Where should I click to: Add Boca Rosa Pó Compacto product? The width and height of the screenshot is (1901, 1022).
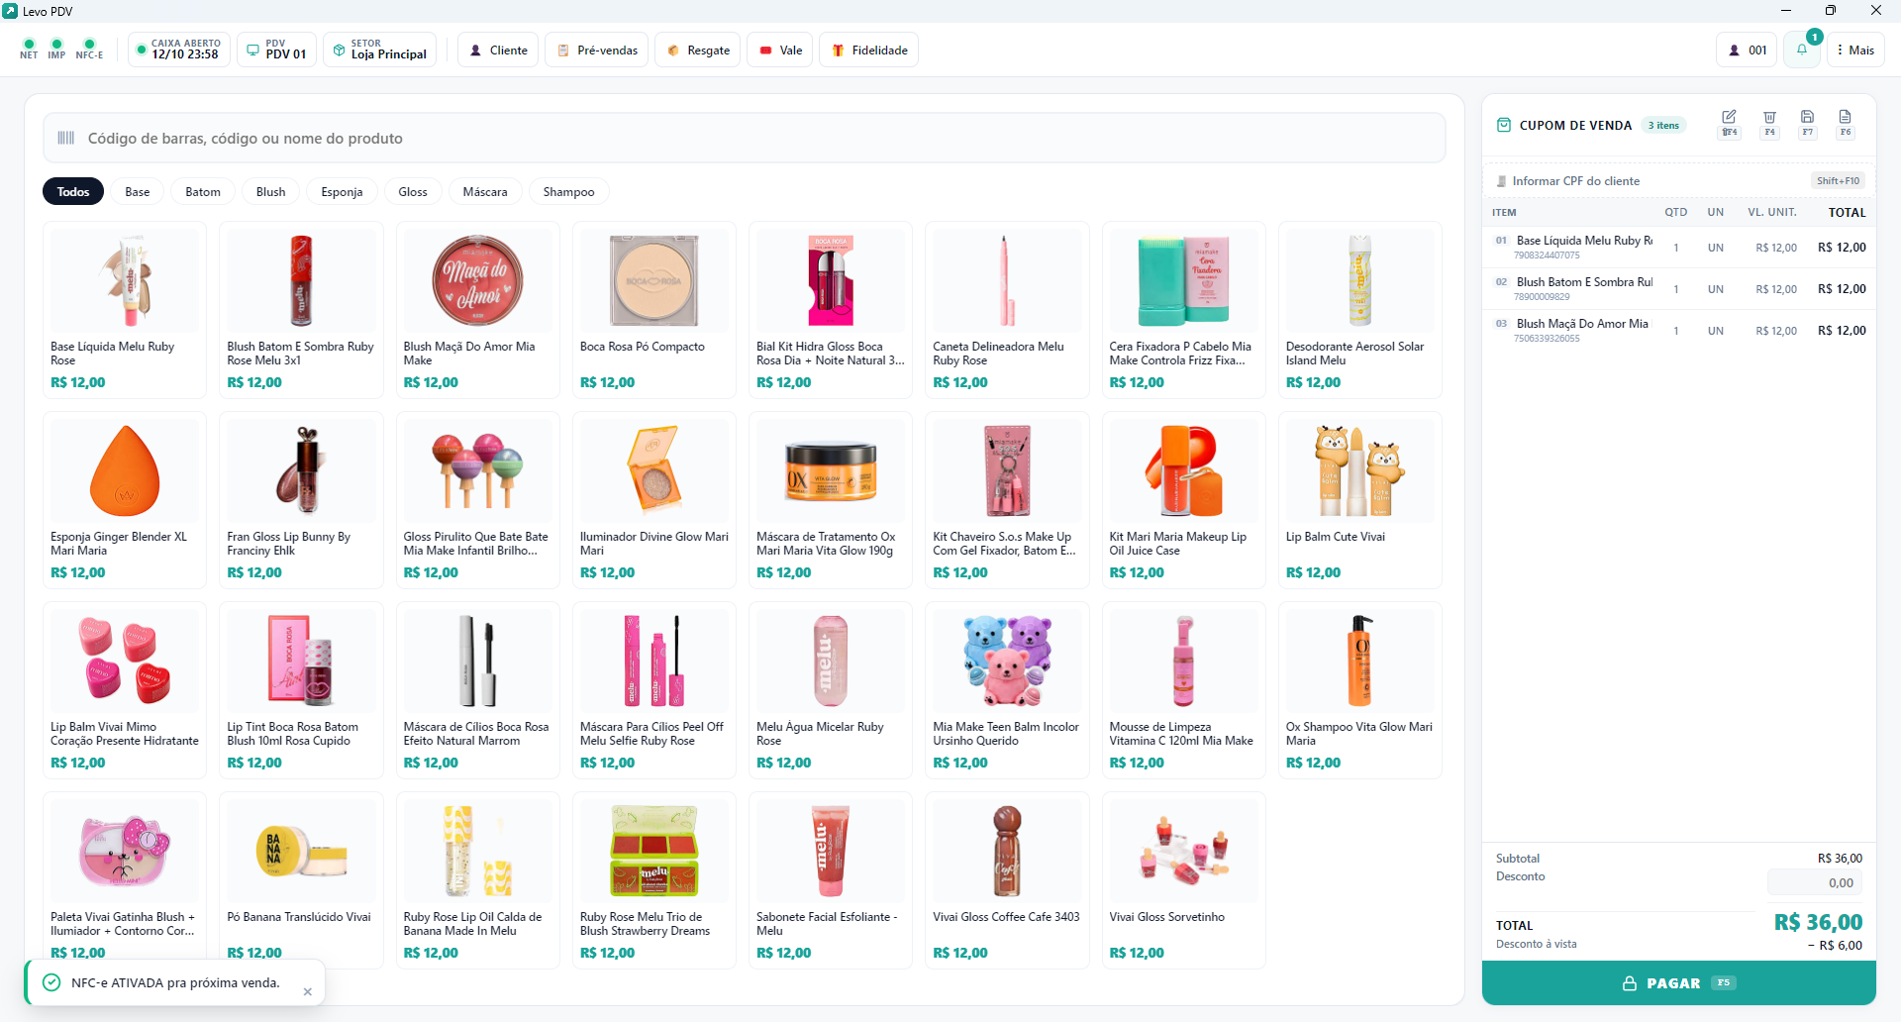point(653,309)
